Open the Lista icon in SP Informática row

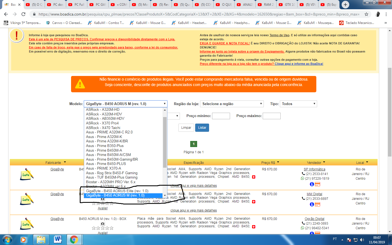[x=26, y=174]
